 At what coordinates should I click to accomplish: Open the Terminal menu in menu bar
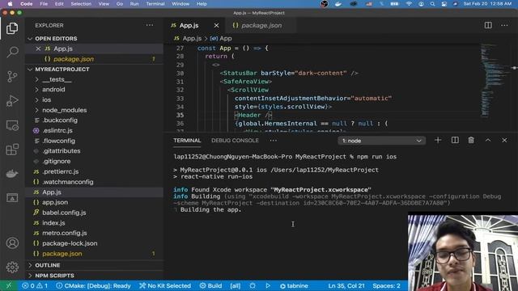tap(155, 4)
